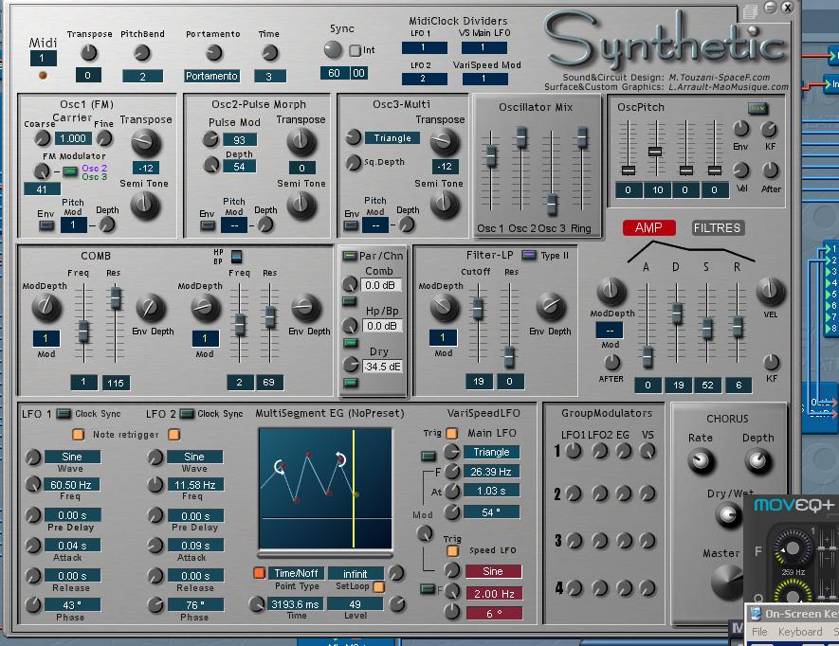
Task: Open Osc3 Triangle waveform selector
Action: click(392, 138)
